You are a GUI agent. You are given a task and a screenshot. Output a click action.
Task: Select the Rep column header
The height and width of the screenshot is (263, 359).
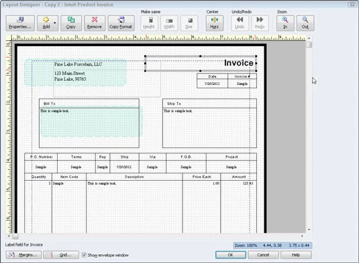tap(103, 157)
